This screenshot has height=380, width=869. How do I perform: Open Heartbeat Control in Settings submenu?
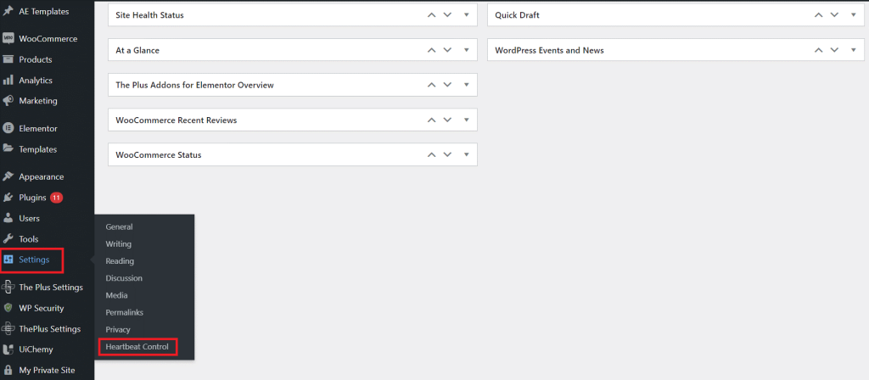(x=137, y=347)
